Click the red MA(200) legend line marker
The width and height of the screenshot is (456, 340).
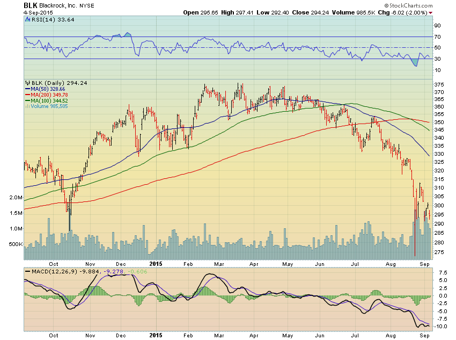[x=27, y=95]
